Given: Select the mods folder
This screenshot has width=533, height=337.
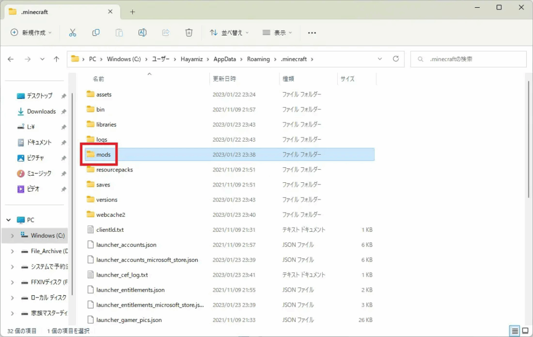Looking at the screenshot, I should tap(103, 155).
